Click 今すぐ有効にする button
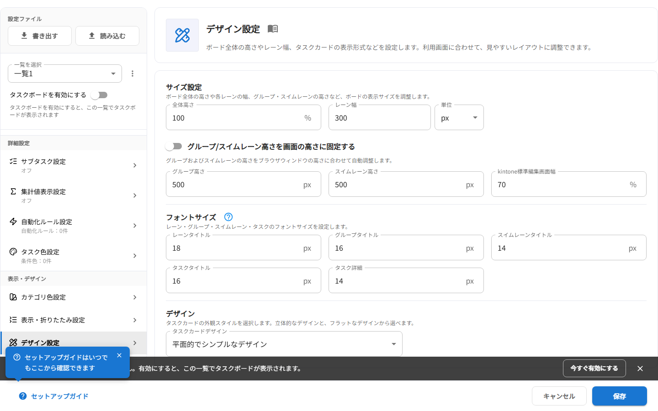The width and height of the screenshot is (658, 411). pyautogui.click(x=594, y=368)
